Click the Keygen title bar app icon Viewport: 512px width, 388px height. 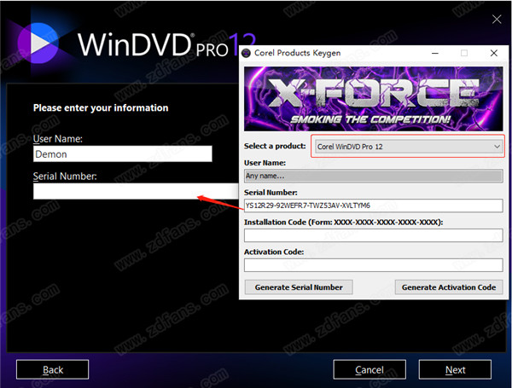(x=247, y=53)
